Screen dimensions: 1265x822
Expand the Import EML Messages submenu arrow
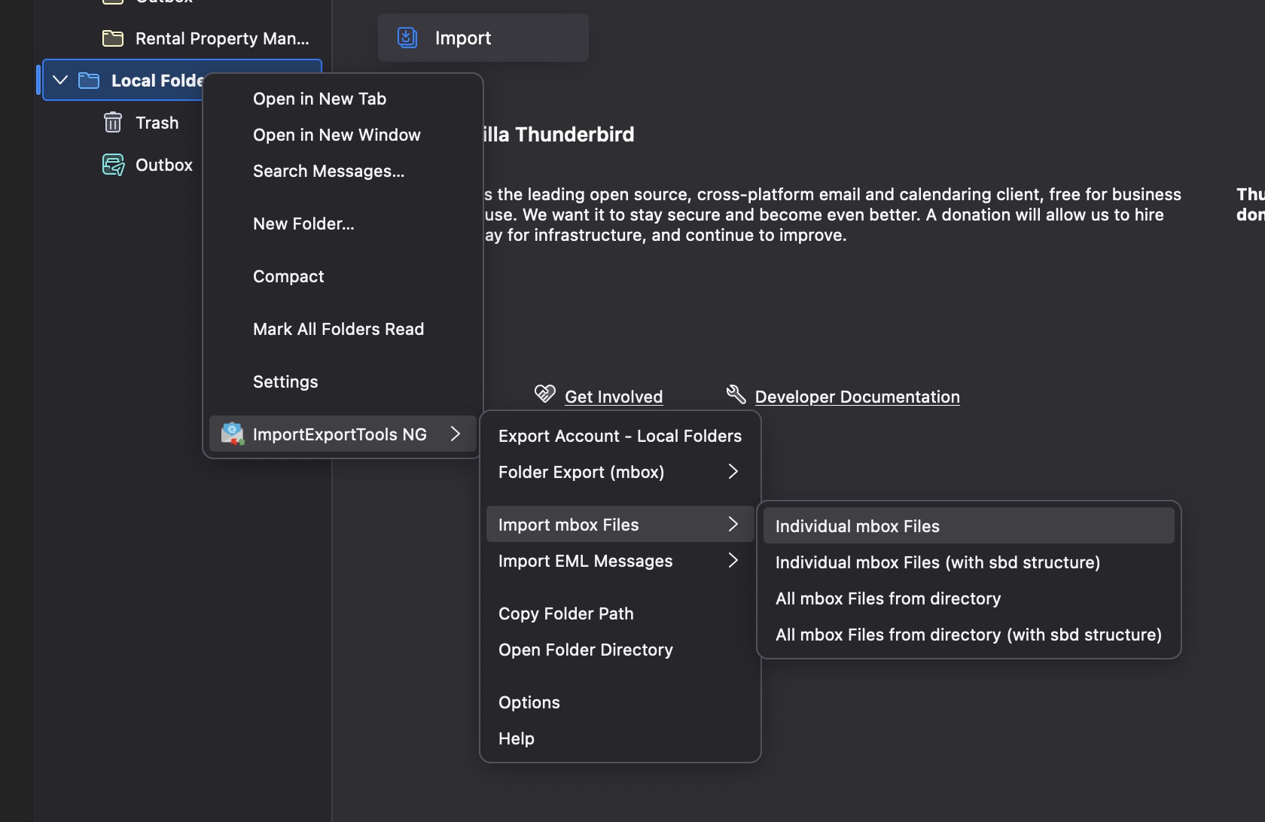733,560
